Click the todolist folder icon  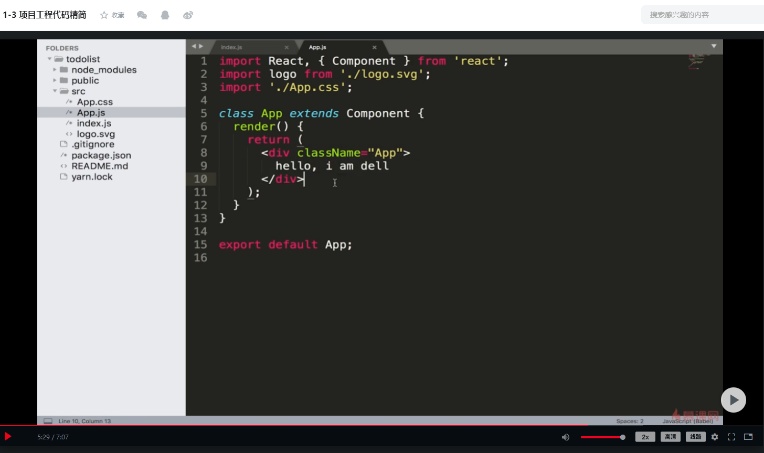(x=59, y=59)
